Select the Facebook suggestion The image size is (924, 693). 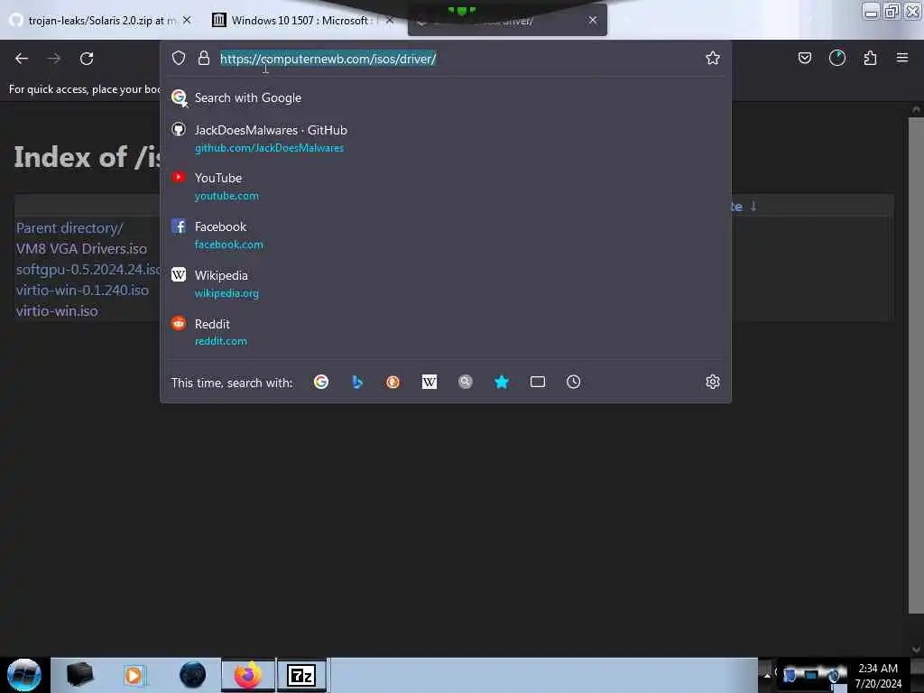pos(446,236)
